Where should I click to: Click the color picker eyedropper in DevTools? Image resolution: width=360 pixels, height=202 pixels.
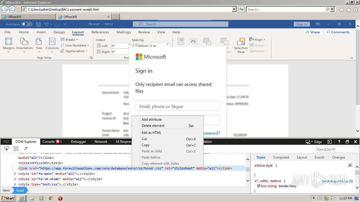click(26, 149)
